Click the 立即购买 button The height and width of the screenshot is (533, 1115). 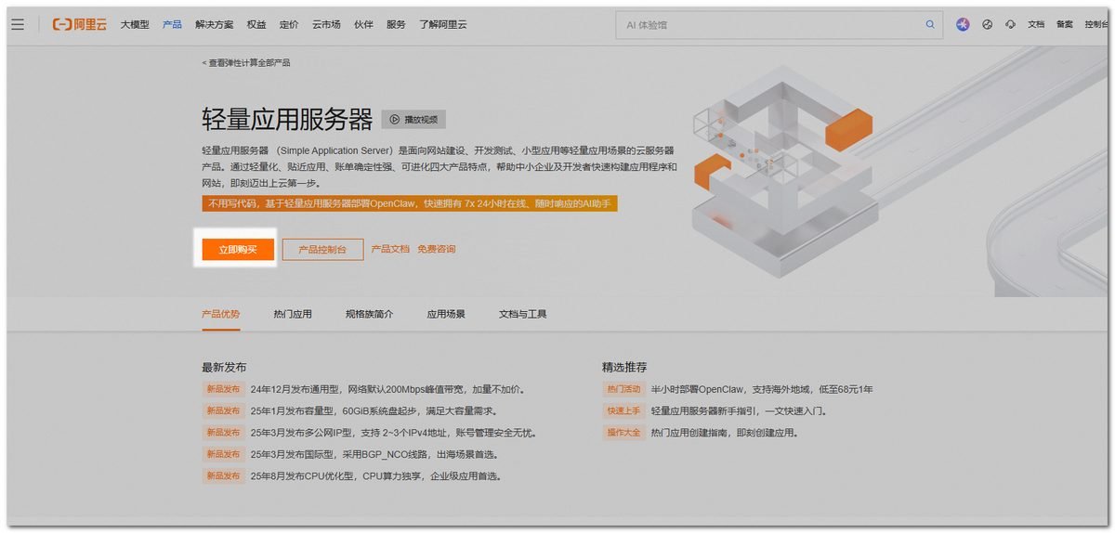[238, 249]
